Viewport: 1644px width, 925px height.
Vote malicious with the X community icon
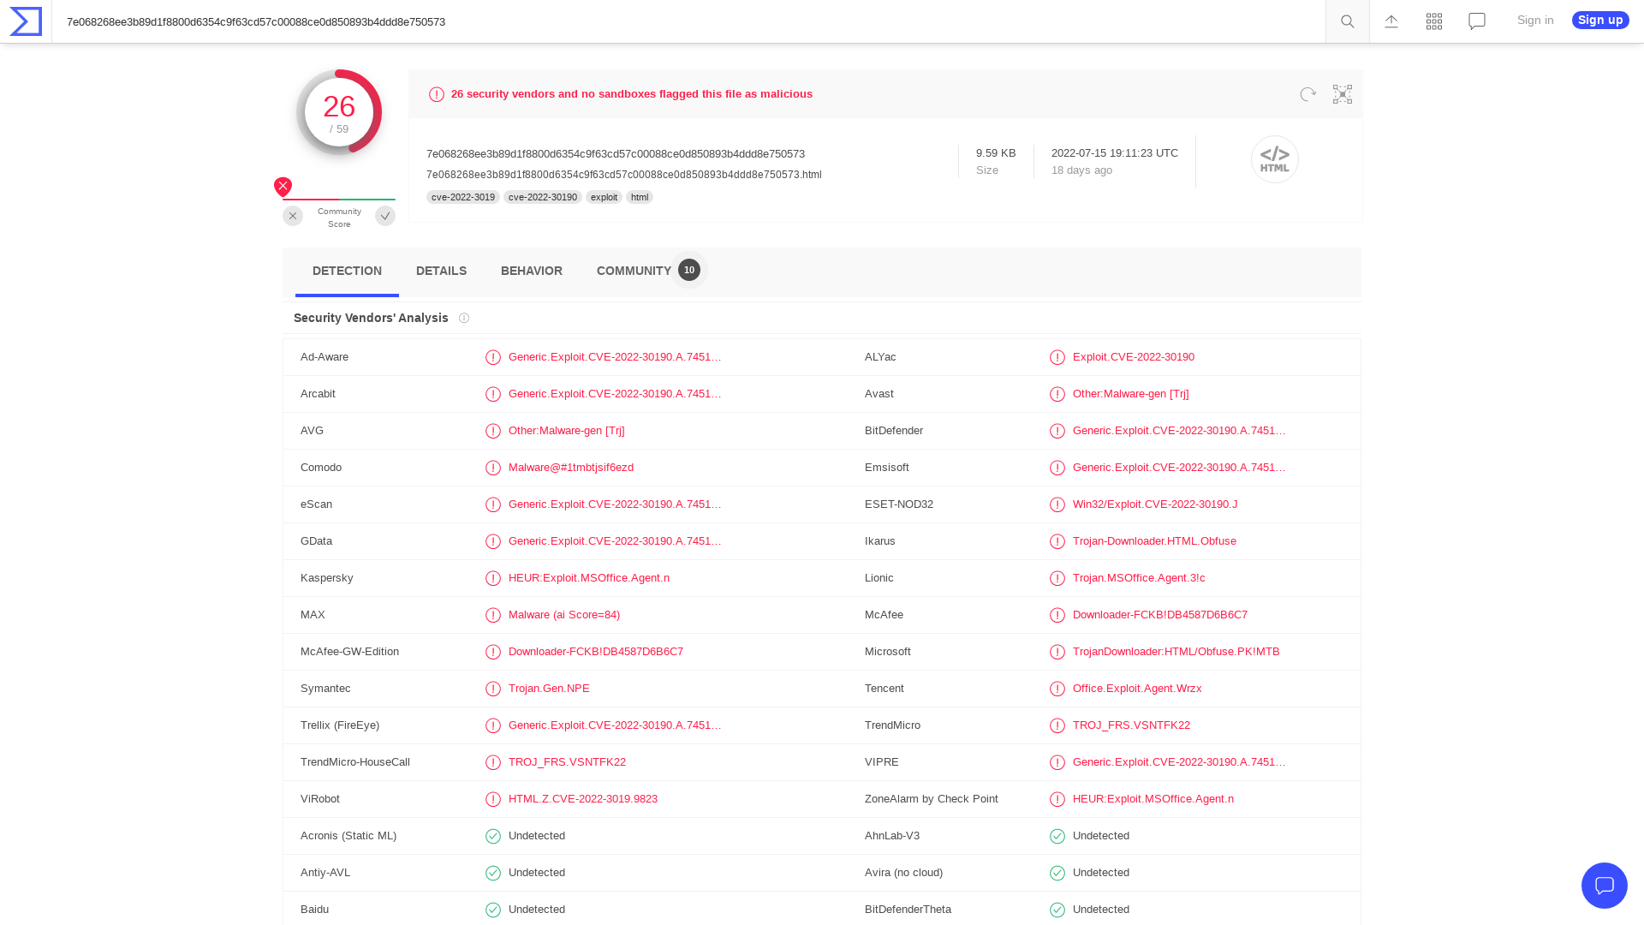[293, 216]
